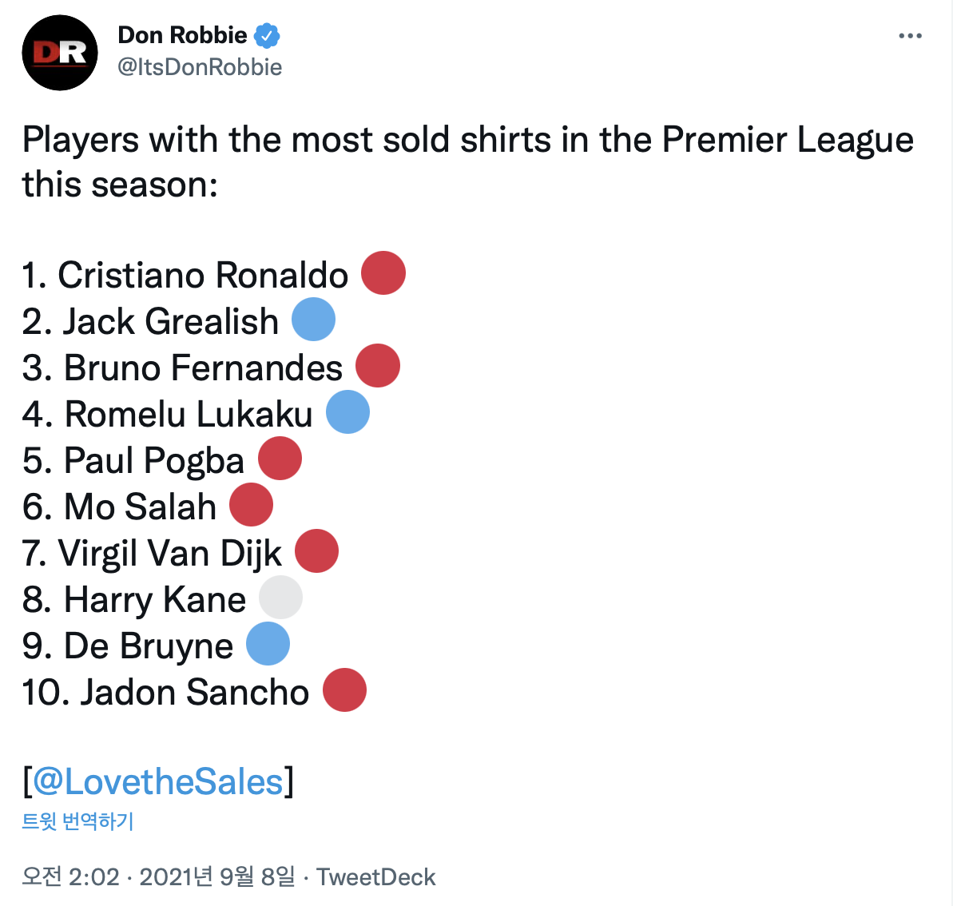Click blue circle next to De Bruyne
The image size is (957, 906).
(268, 644)
